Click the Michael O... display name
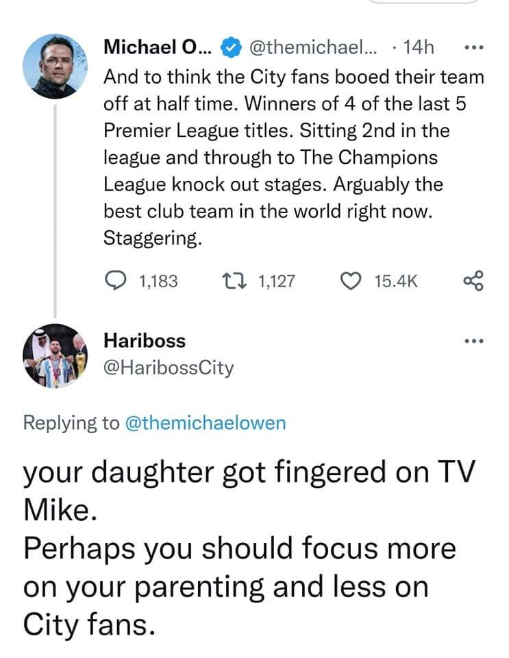 coord(158,47)
